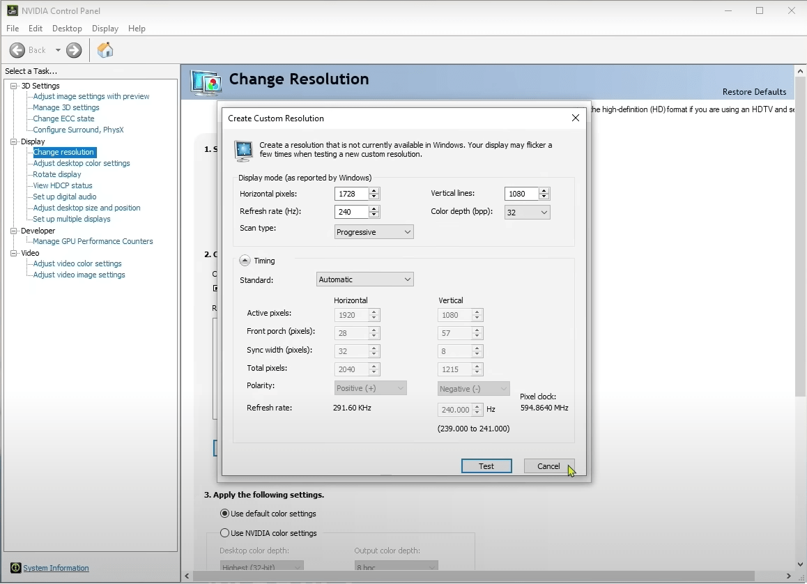Image resolution: width=807 pixels, height=584 pixels.
Task: Select Change ECC state
Action: point(63,118)
